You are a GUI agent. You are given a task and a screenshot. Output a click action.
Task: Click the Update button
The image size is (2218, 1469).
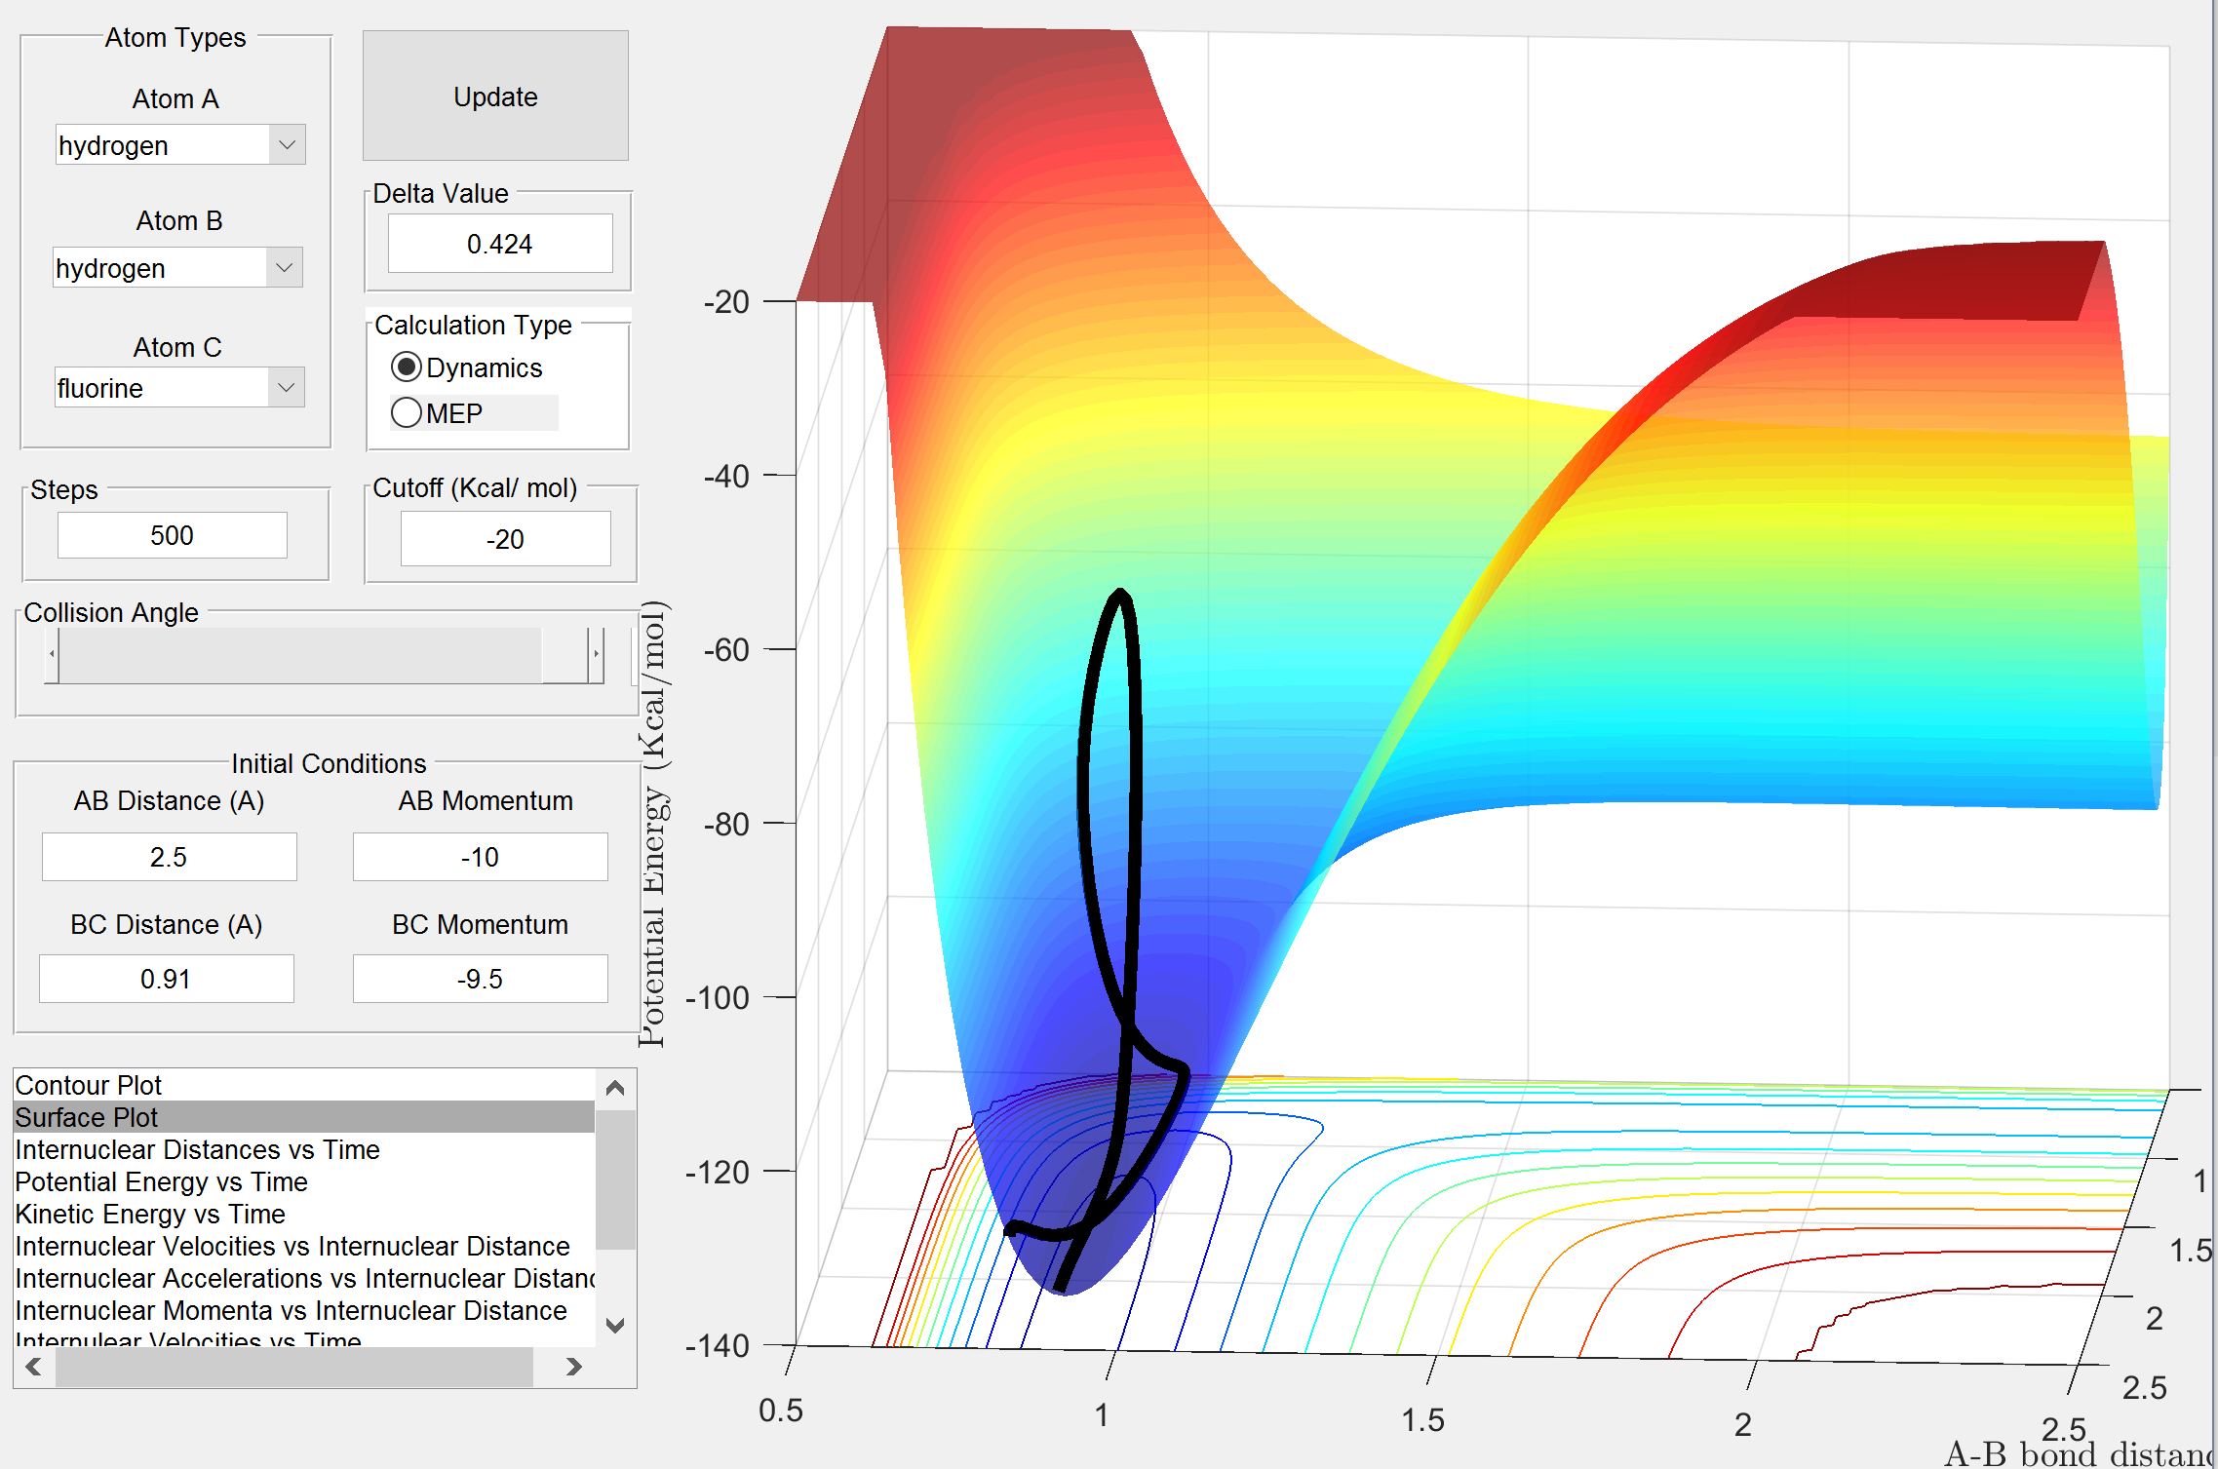point(495,97)
